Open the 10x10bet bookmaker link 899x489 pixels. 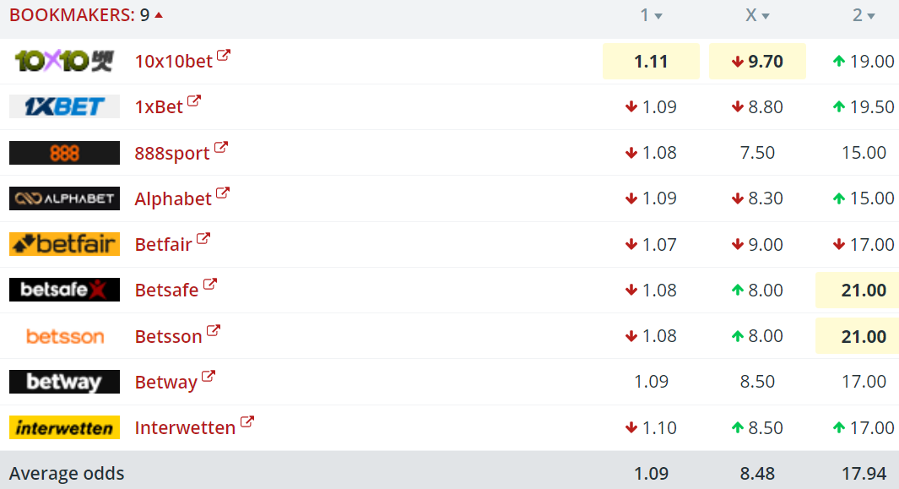pyautogui.click(x=174, y=61)
